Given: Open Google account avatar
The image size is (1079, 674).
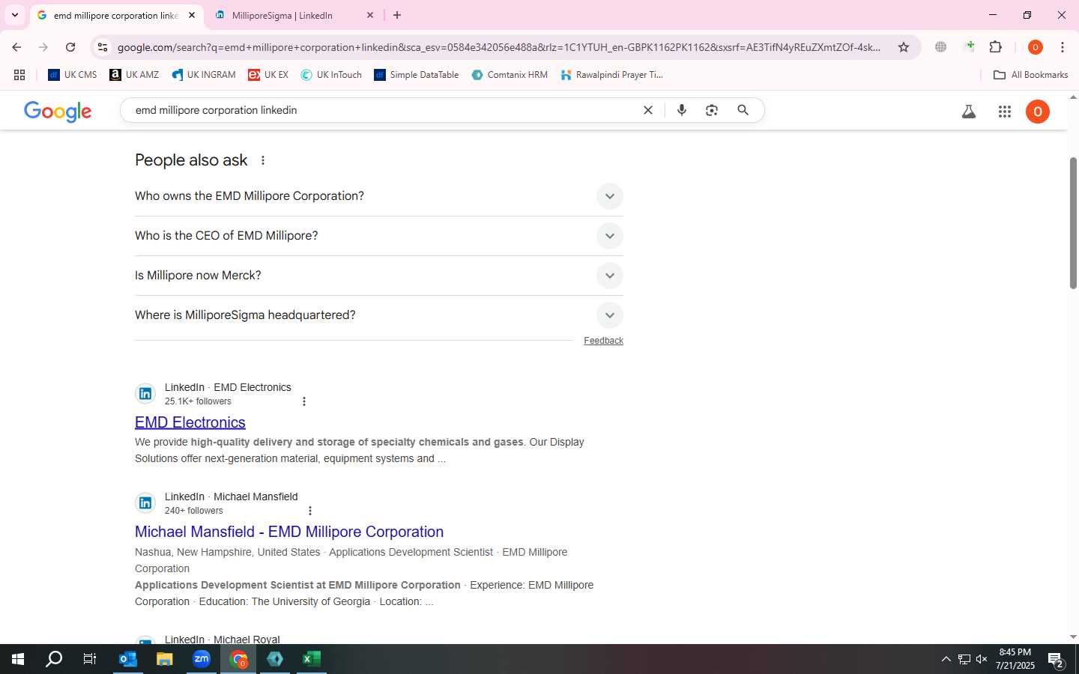Looking at the screenshot, I should (x=1038, y=112).
